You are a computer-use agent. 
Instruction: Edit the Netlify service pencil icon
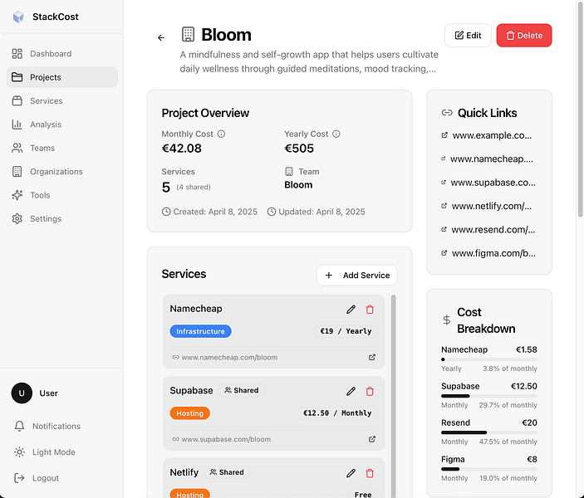(x=351, y=473)
